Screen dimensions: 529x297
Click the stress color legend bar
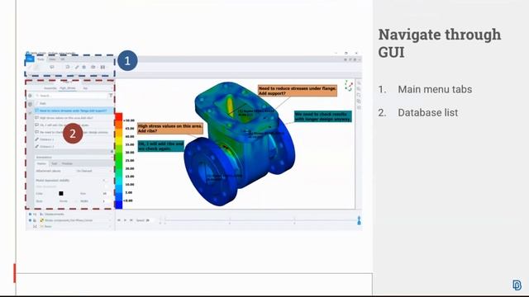[x=119, y=161]
